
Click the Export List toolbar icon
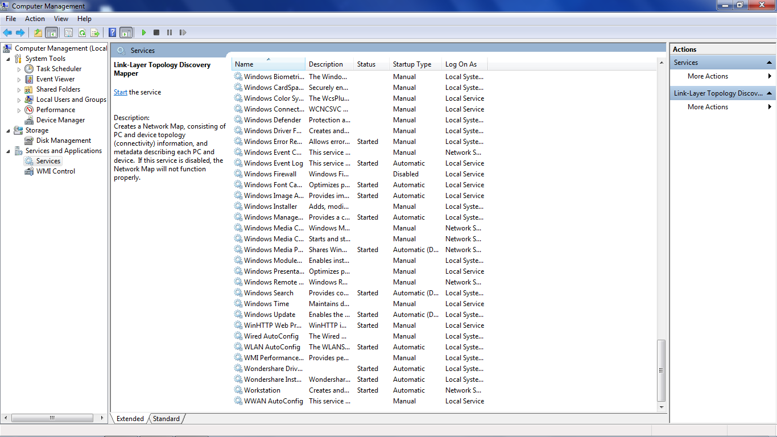[x=95, y=32]
